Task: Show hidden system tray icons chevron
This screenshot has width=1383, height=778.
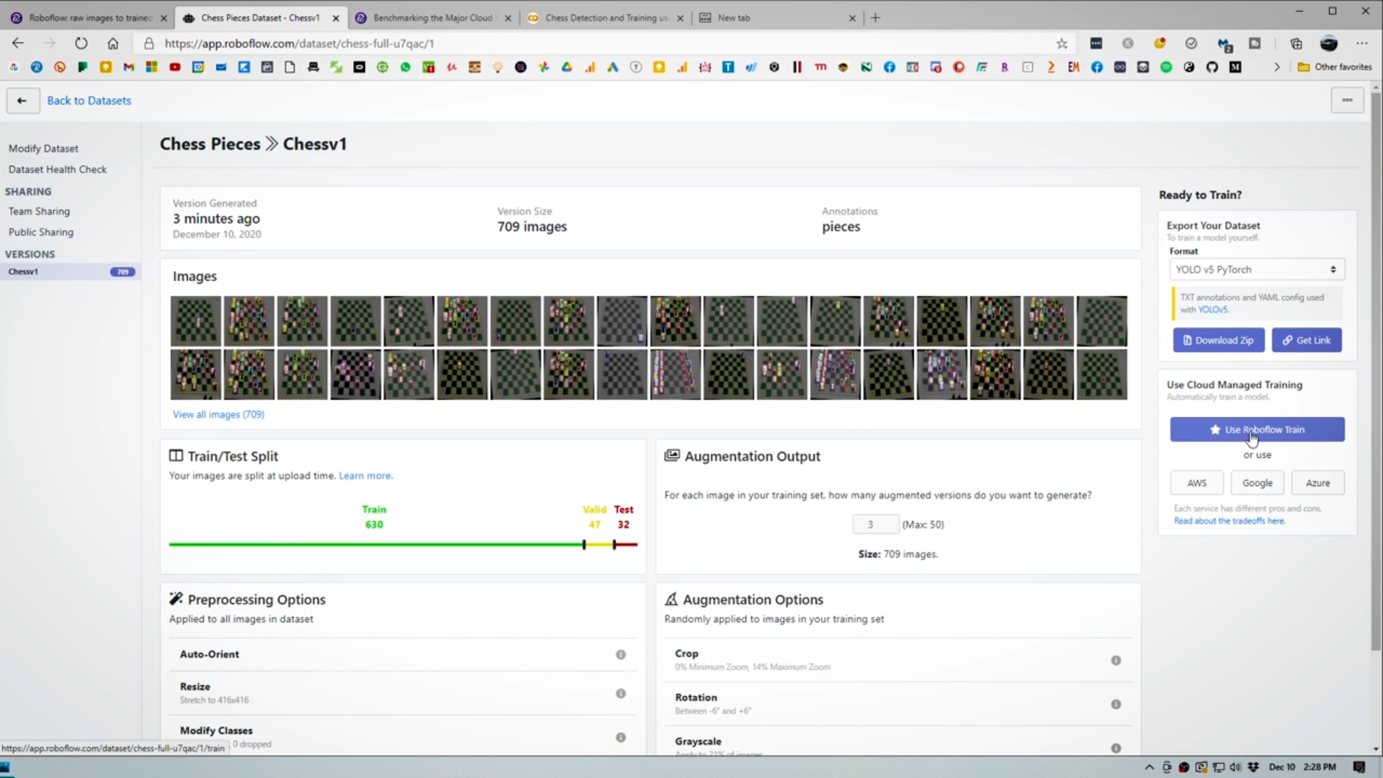Action: (1149, 767)
